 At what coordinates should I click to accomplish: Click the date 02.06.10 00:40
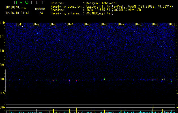pos(17,13)
